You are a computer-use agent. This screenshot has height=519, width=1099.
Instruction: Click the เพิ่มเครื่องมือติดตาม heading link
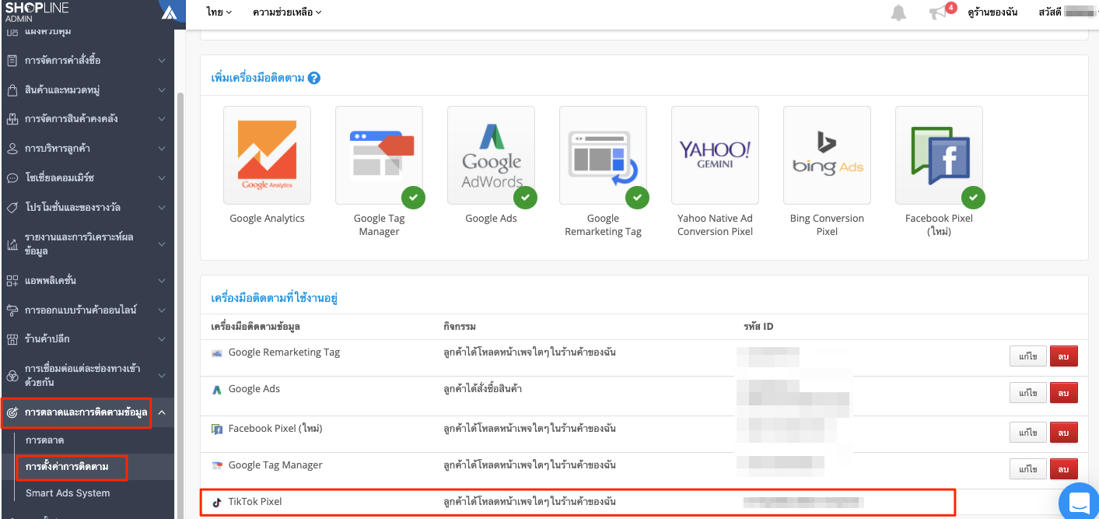click(258, 78)
